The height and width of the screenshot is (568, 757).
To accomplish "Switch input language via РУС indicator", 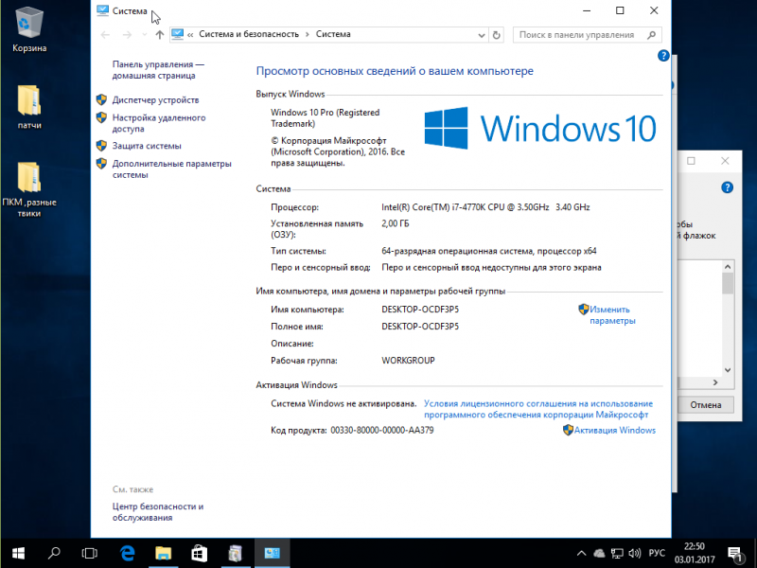I will tap(657, 553).
